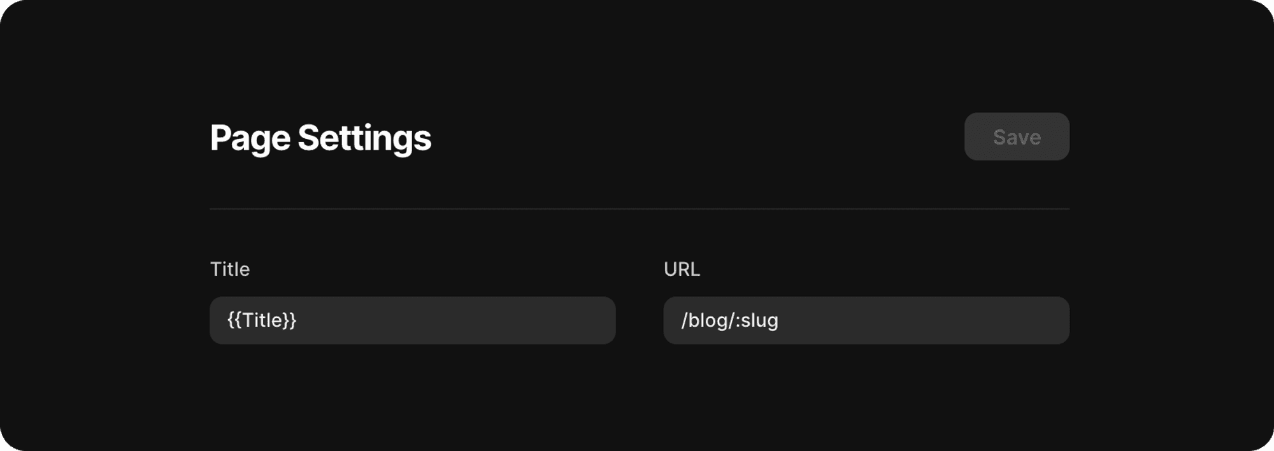Click the Title field label

pyautogui.click(x=230, y=269)
